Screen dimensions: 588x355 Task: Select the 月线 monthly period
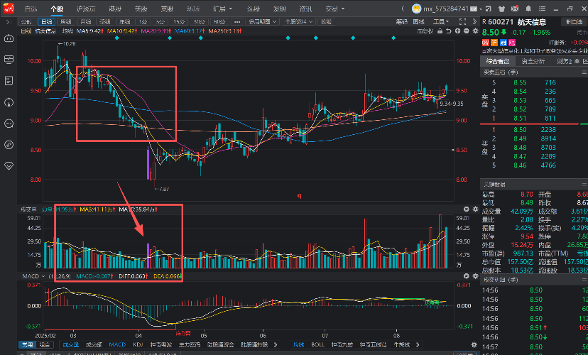(x=85, y=22)
